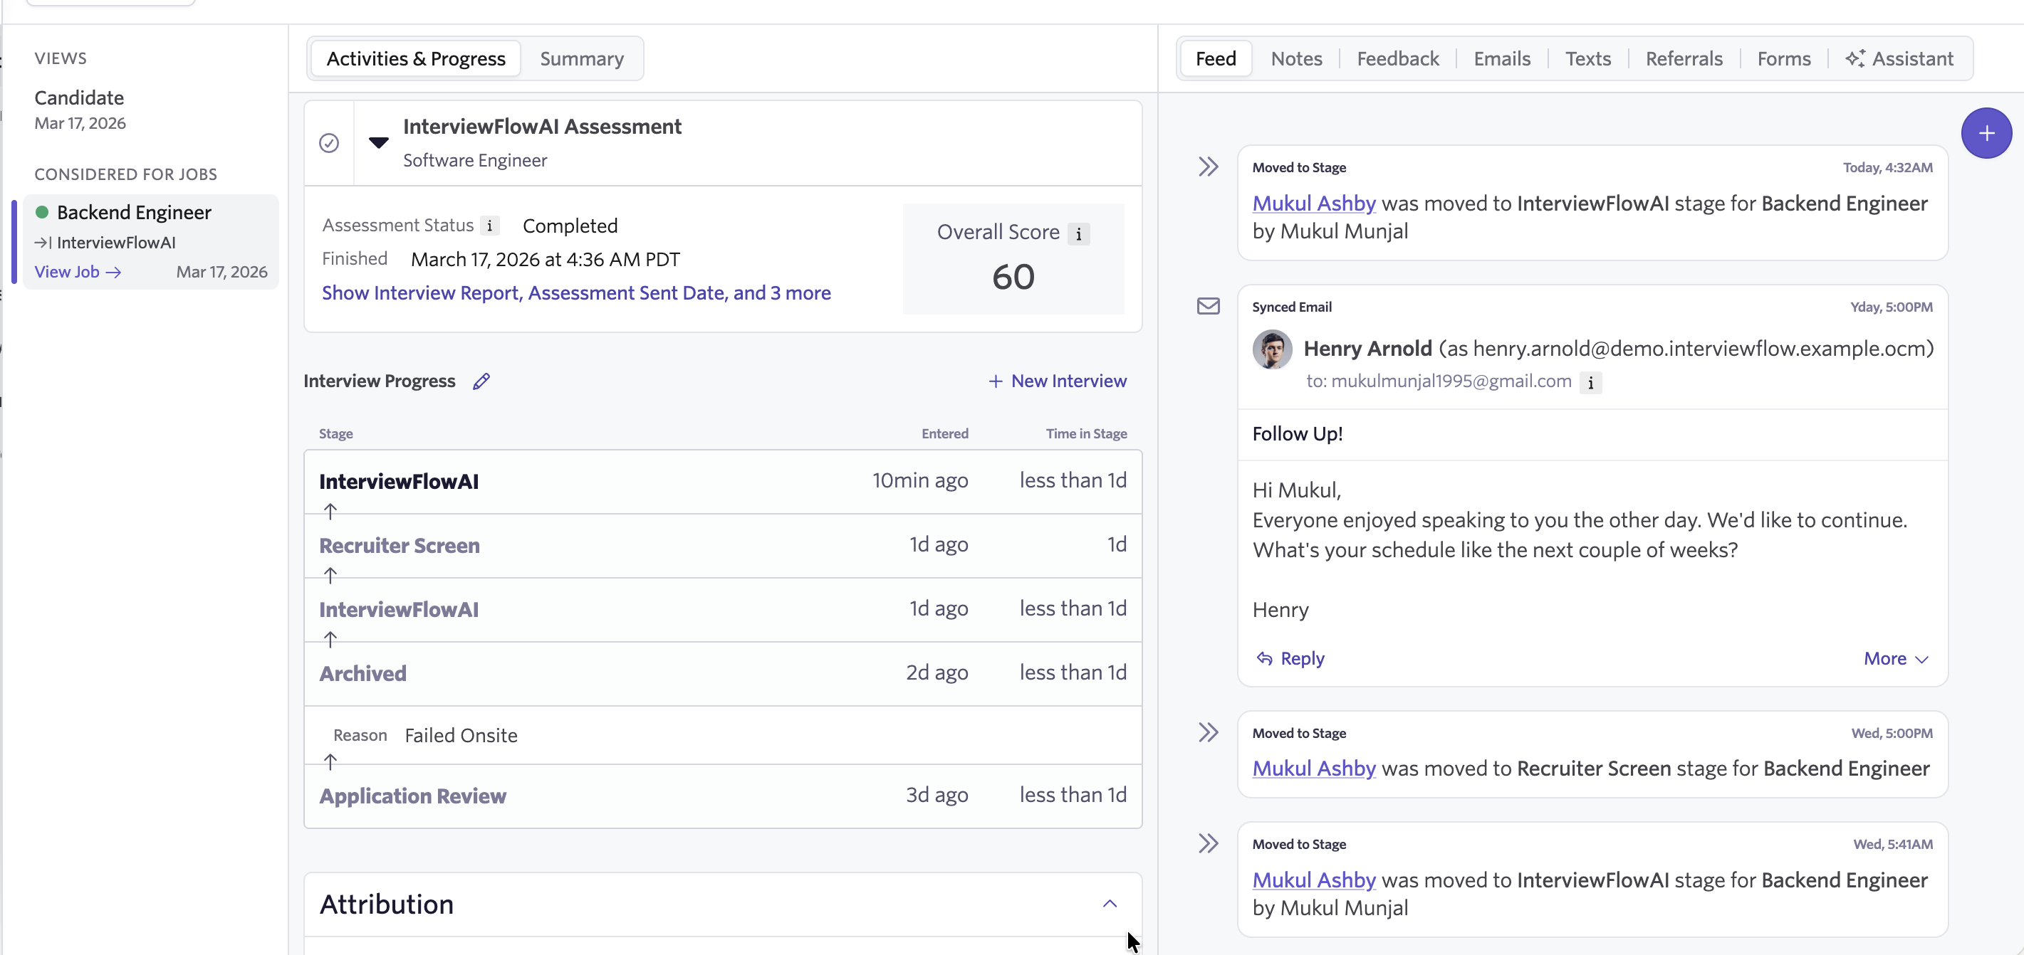The height and width of the screenshot is (955, 2024).
Task: Click the Overall Score info icon
Action: [x=1078, y=234]
